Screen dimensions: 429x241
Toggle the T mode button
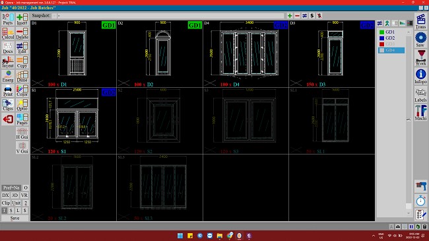[x=5, y=211]
